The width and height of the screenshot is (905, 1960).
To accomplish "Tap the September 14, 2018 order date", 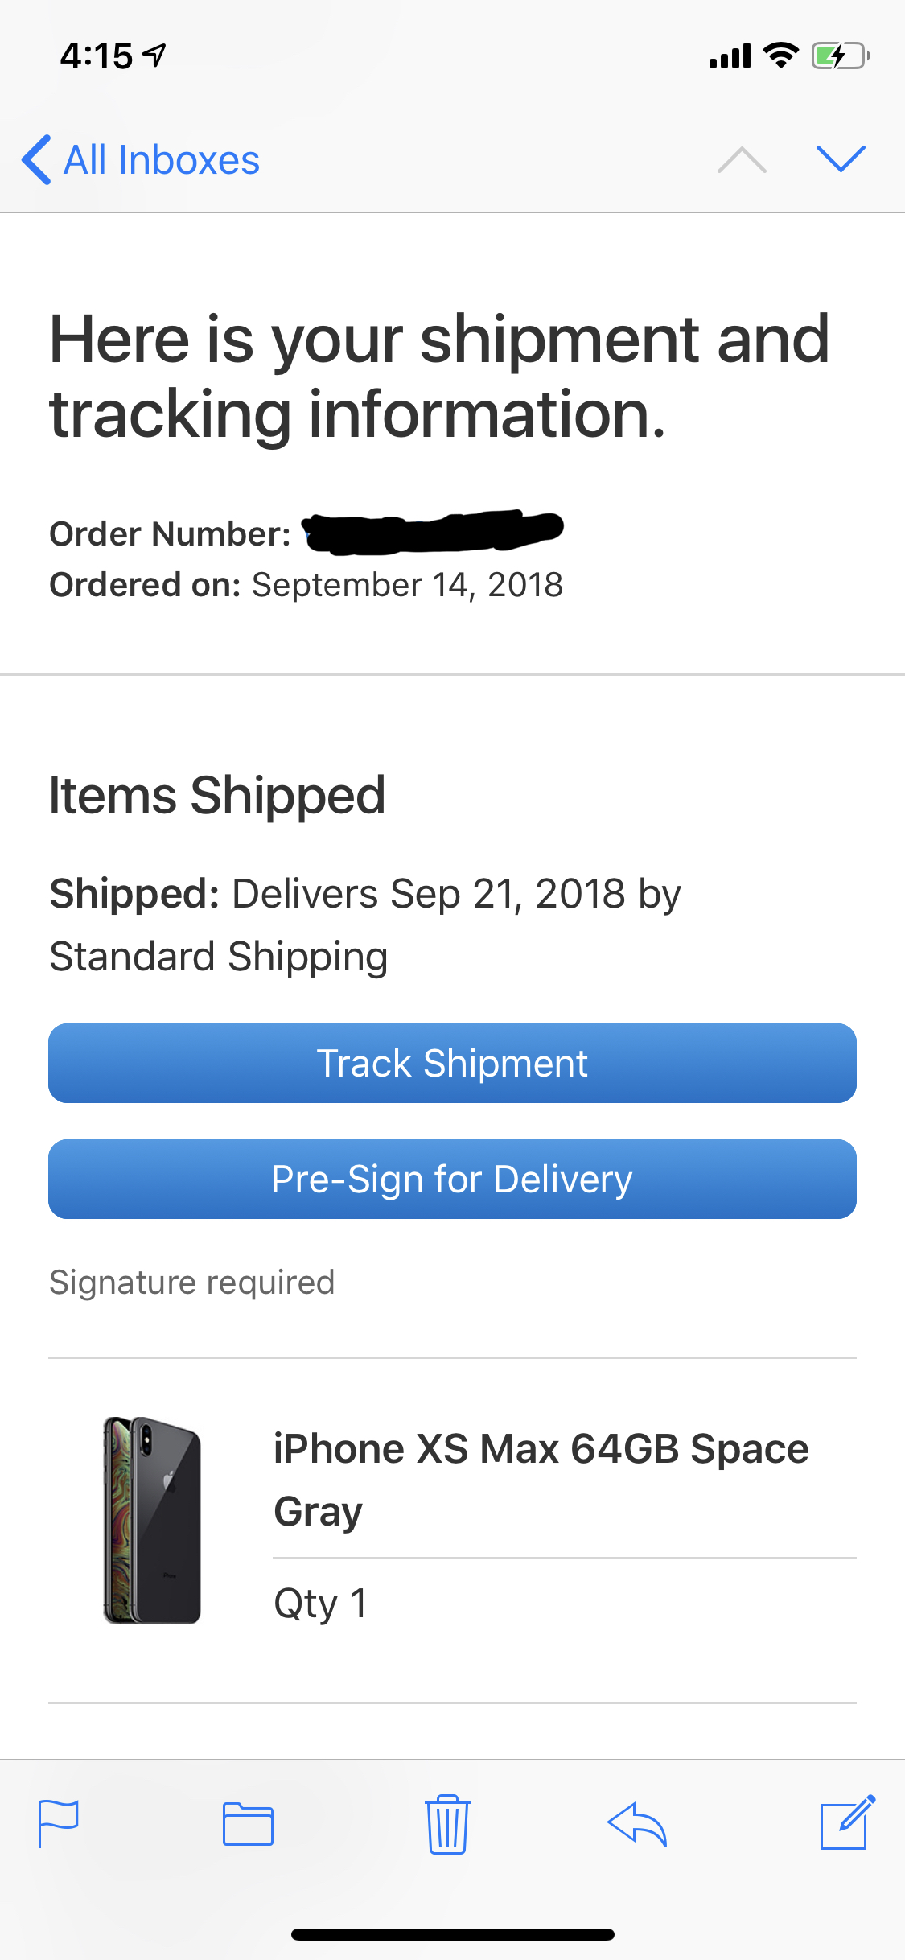I will (x=407, y=585).
